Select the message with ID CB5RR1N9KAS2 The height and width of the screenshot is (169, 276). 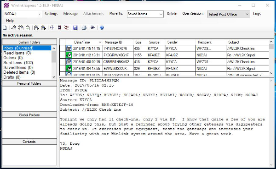pos(116,62)
